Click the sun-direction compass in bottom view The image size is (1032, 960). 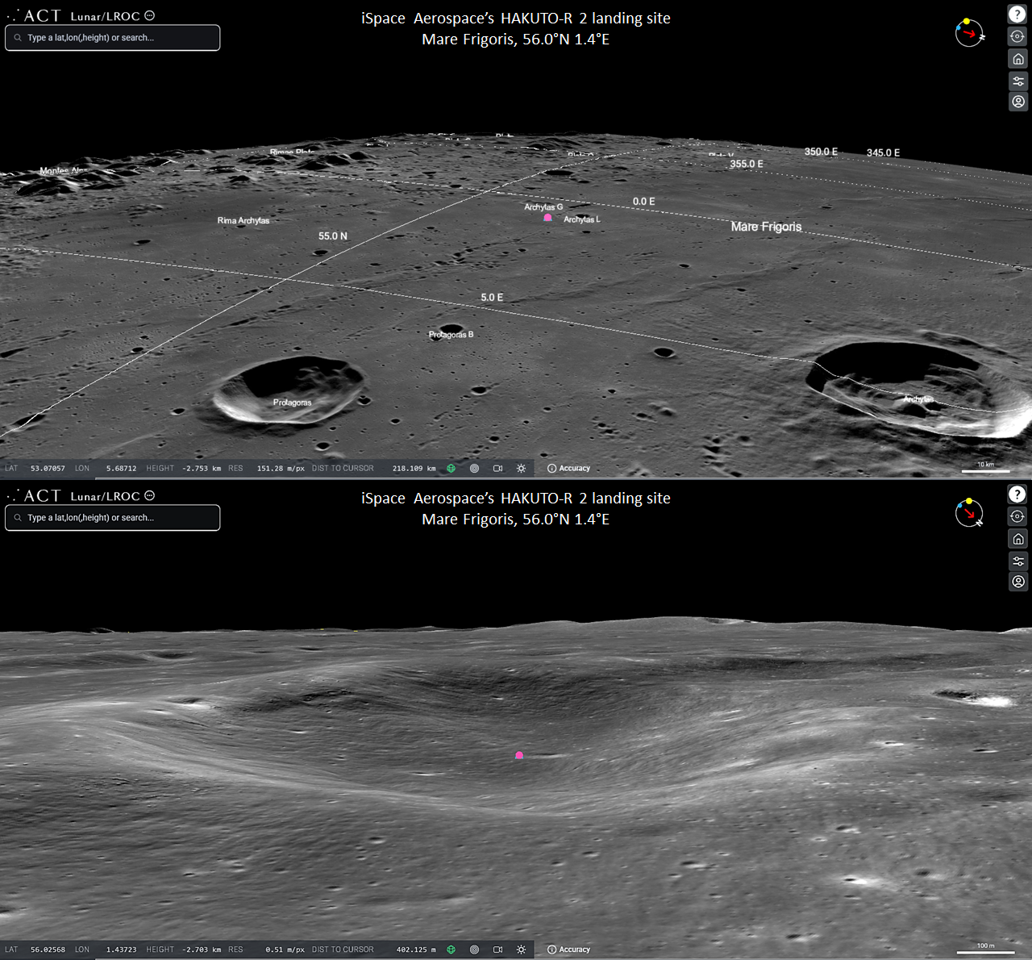coord(970,513)
